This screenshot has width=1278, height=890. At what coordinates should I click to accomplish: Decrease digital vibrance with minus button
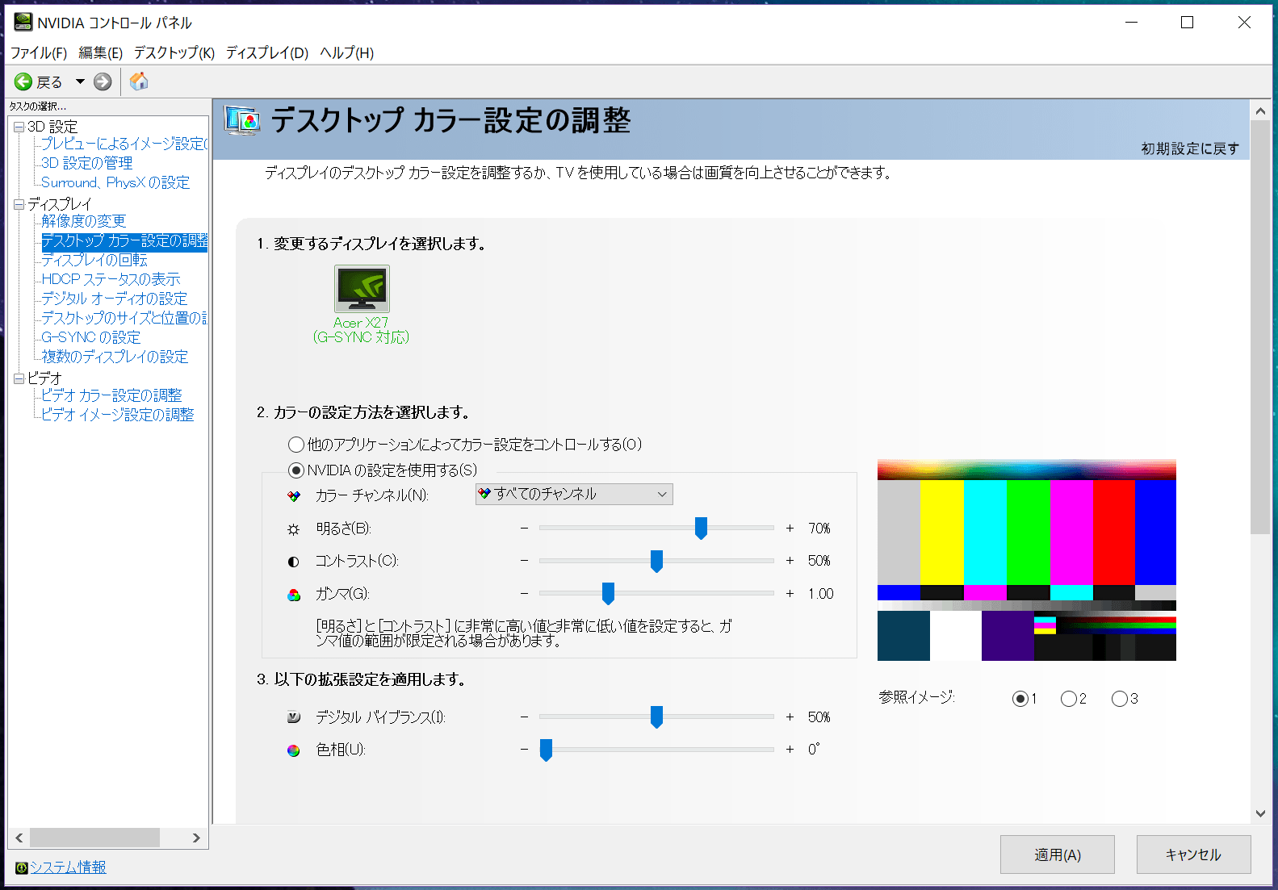point(524,717)
